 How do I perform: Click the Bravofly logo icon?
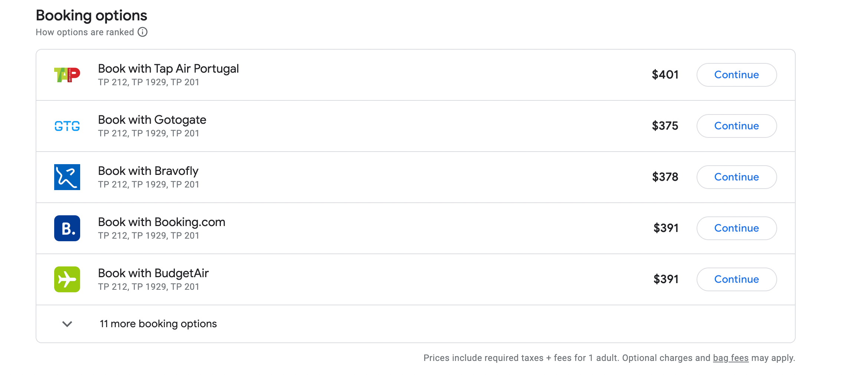point(67,177)
